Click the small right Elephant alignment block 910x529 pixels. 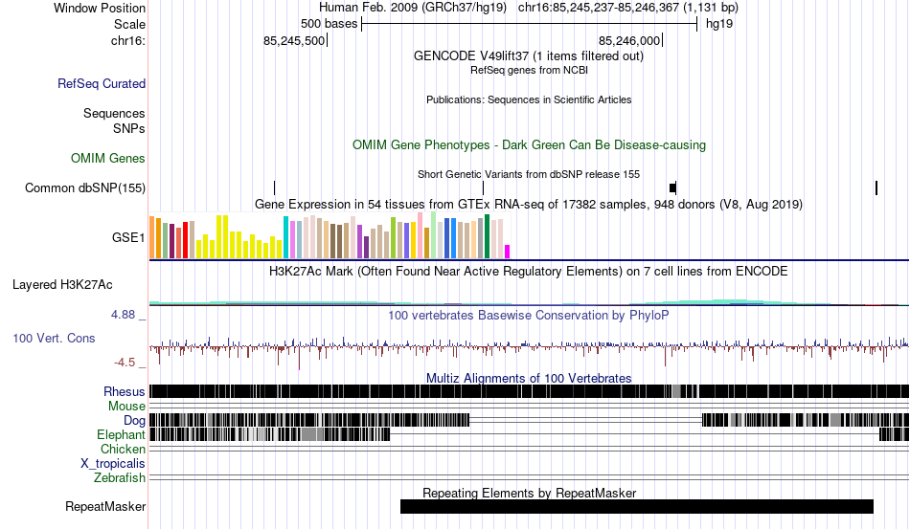[x=895, y=434]
